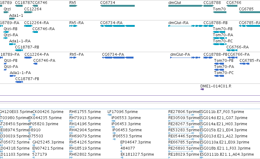This screenshot has height=159, width=260.
Task: Click the RH14196.5prime EST label
Action: click(85, 124)
